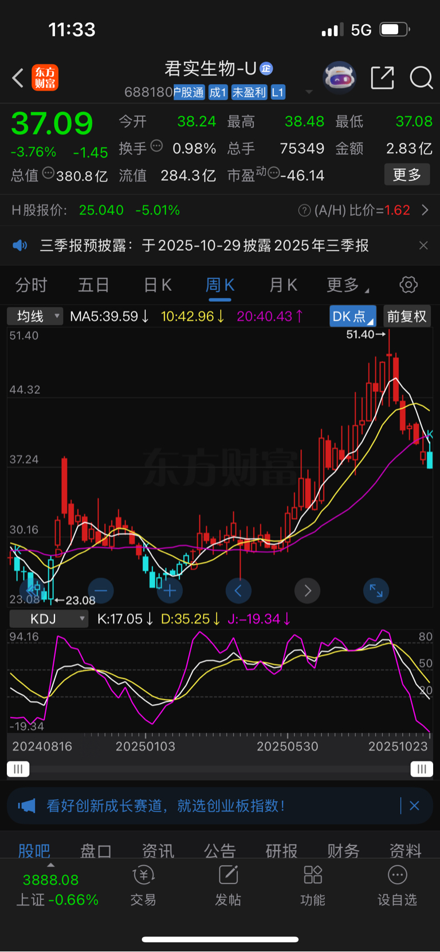Open the 财务 tab

click(x=344, y=851)
